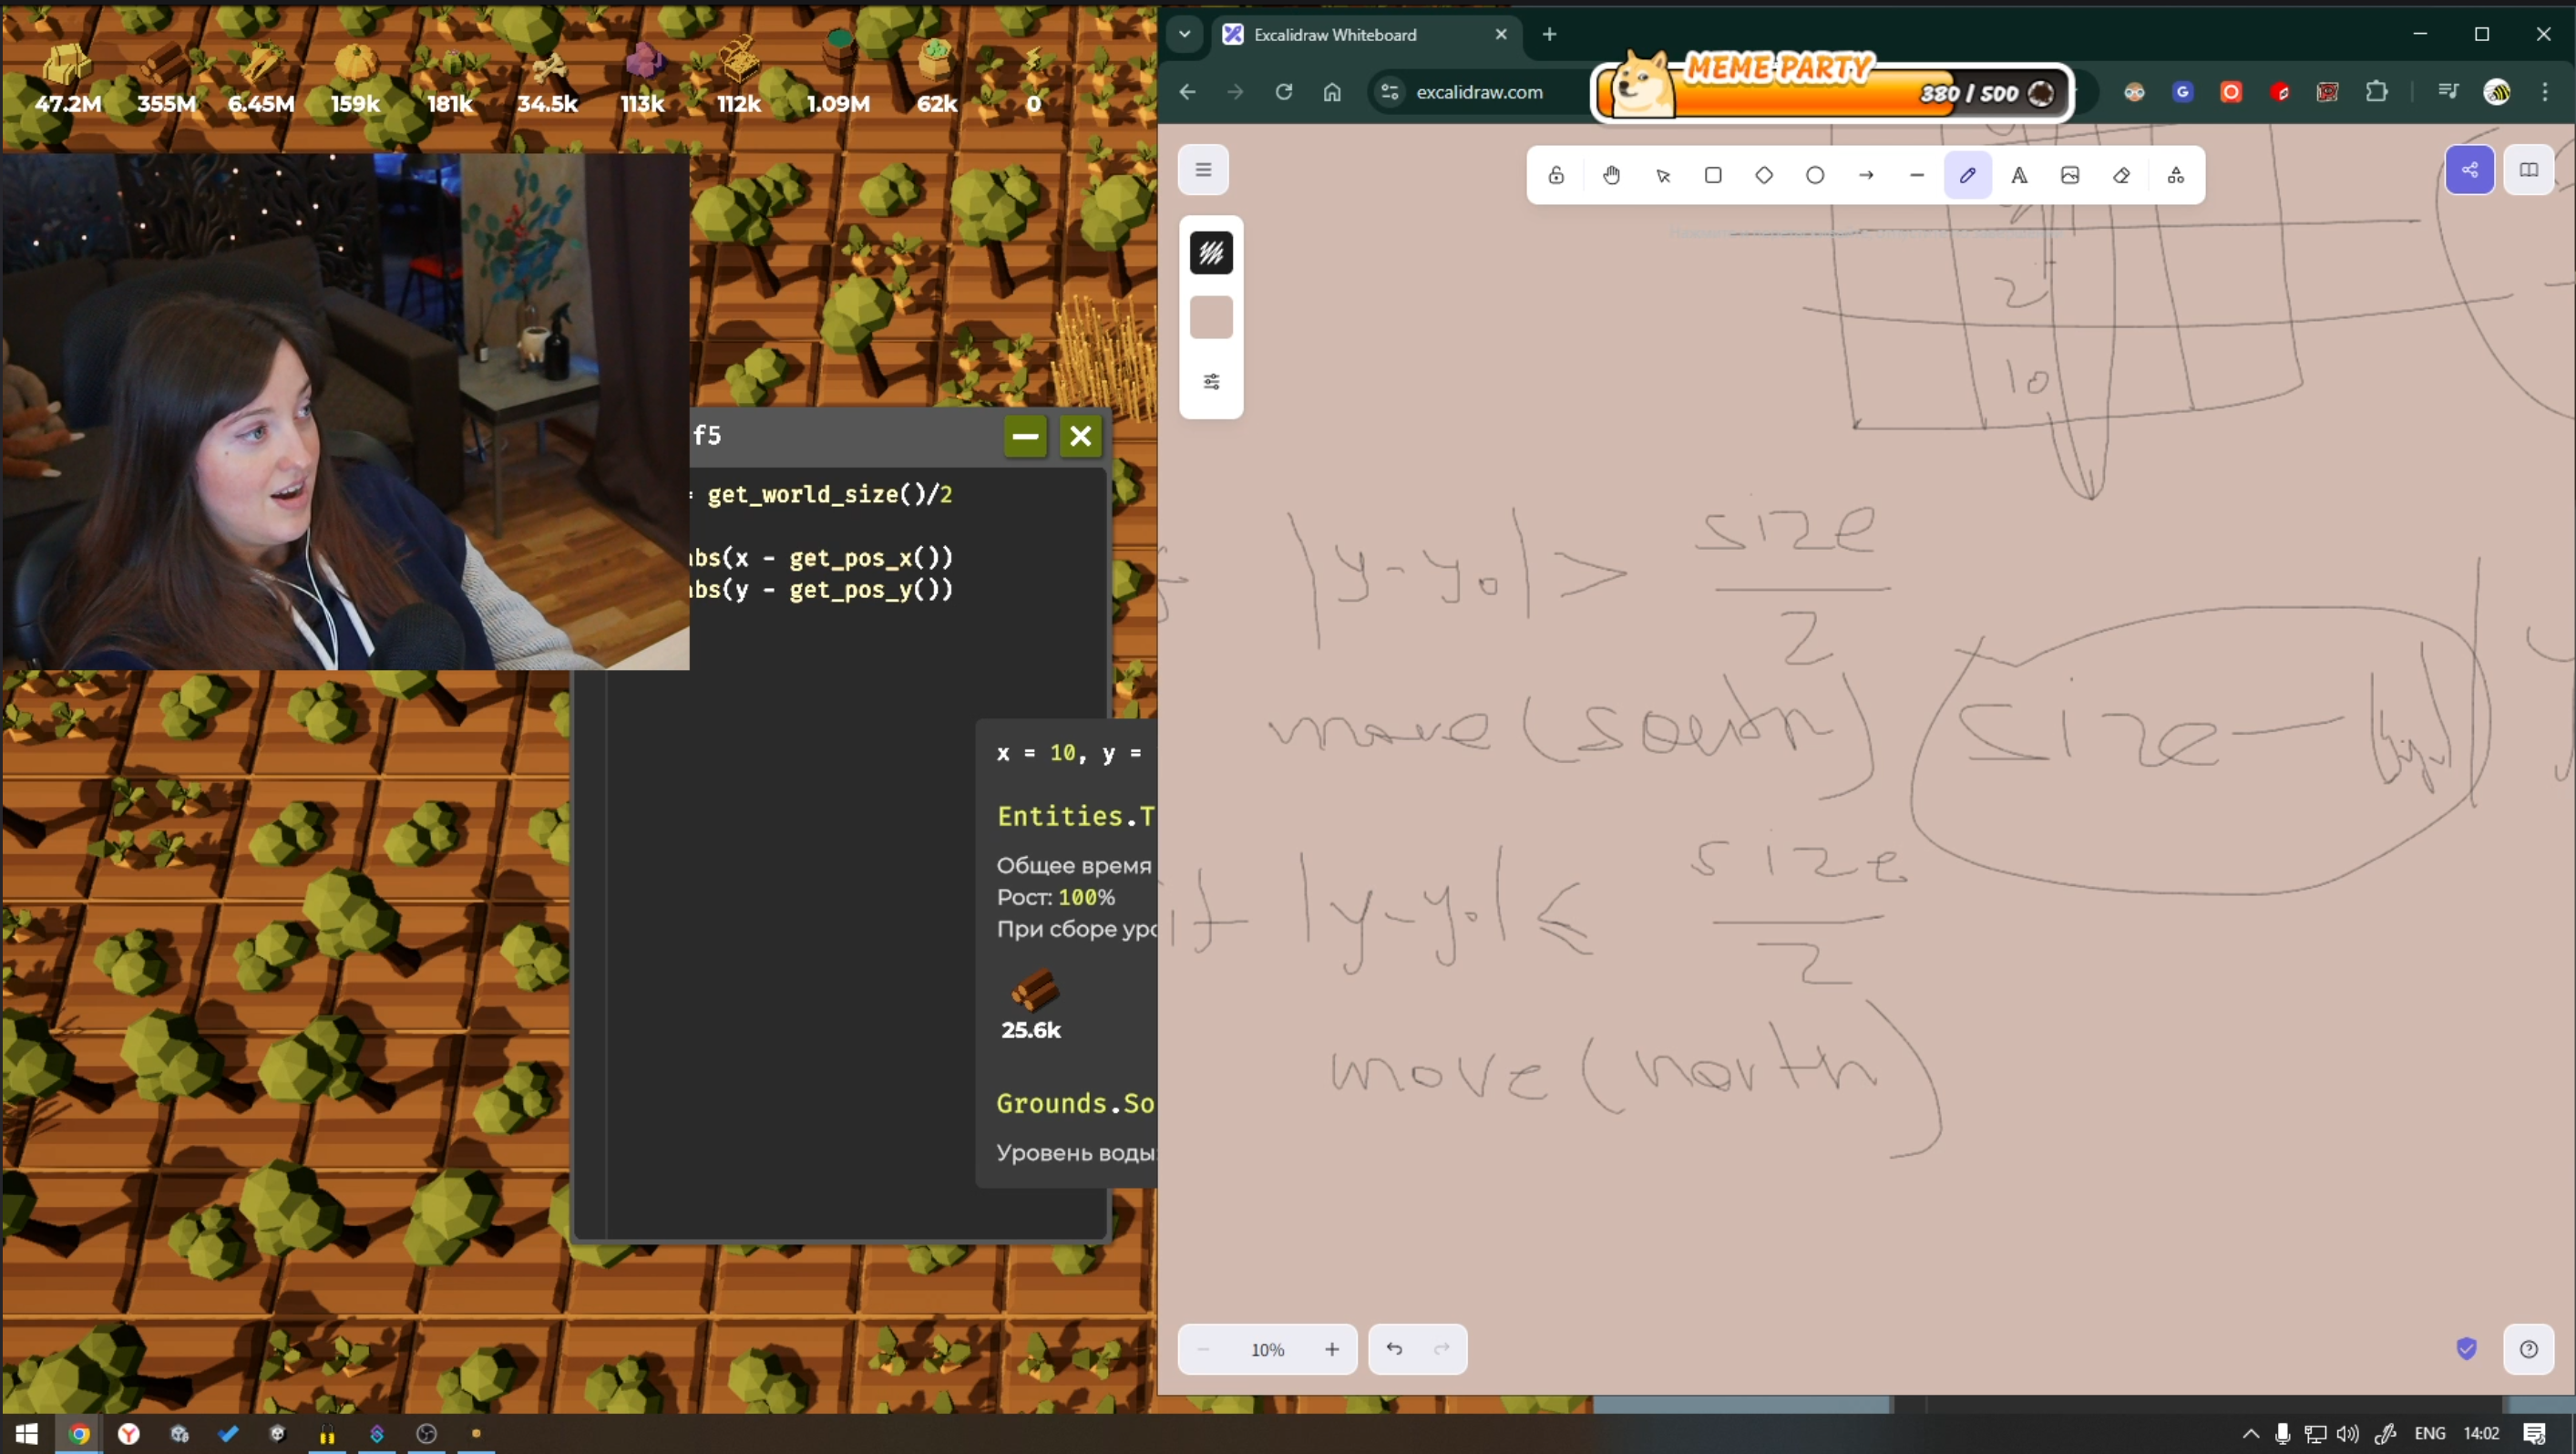
Task: Open the Insert image tool
Action: point(2070,175)
